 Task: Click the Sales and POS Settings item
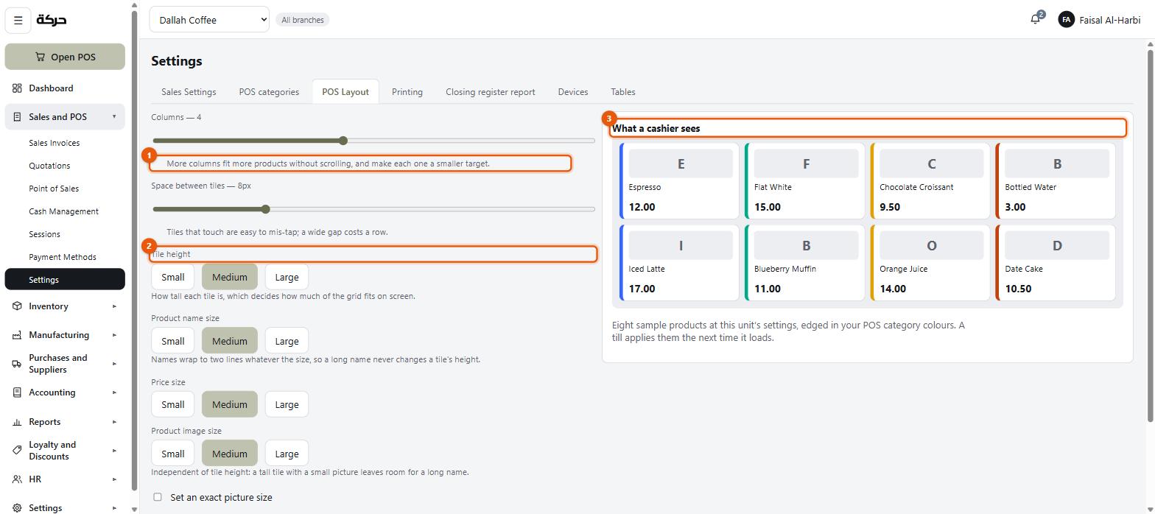coord(65,280)
